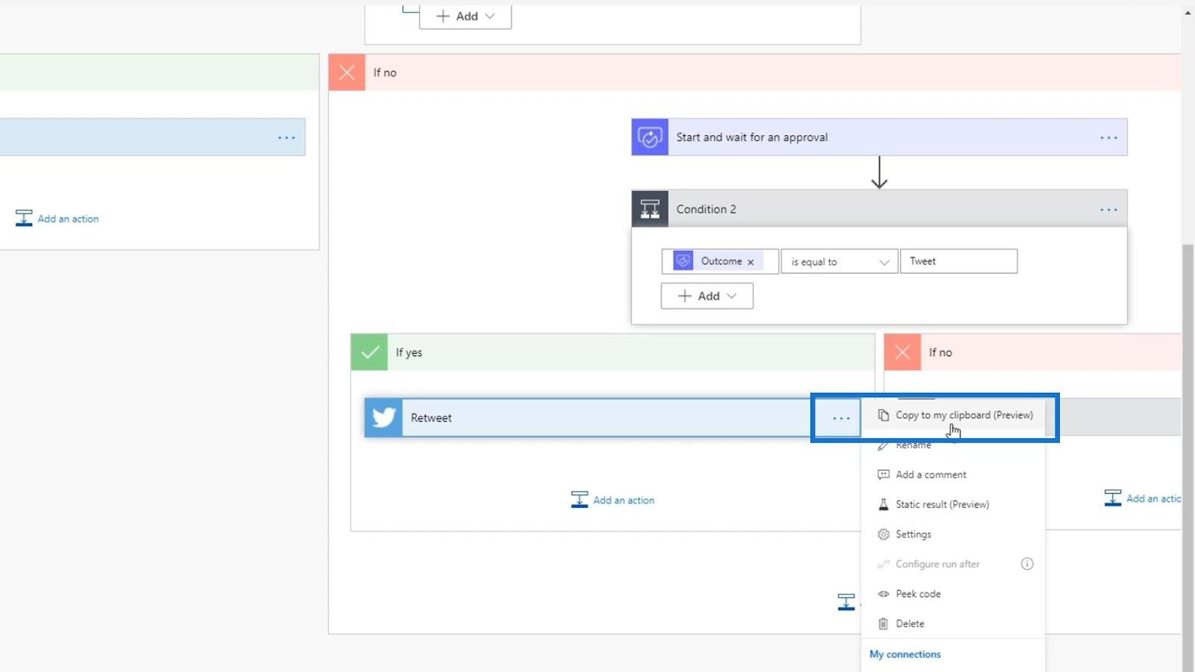Click the Condition 2 title

(x=706, y=209)
